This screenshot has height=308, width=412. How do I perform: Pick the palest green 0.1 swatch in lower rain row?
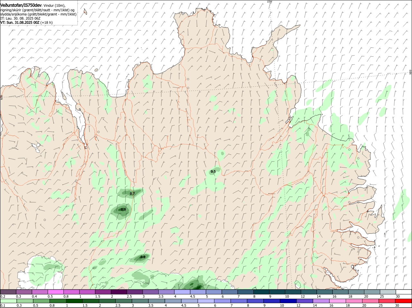point(8,301)
